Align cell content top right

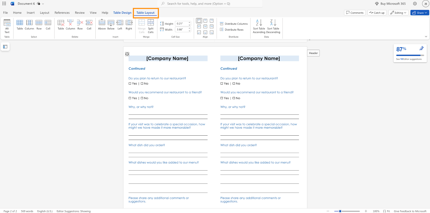click(212, 21)
